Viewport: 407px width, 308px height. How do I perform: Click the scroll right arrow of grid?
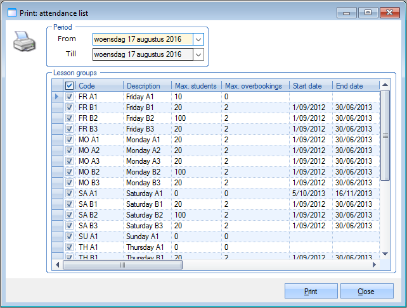coord(375,266)
